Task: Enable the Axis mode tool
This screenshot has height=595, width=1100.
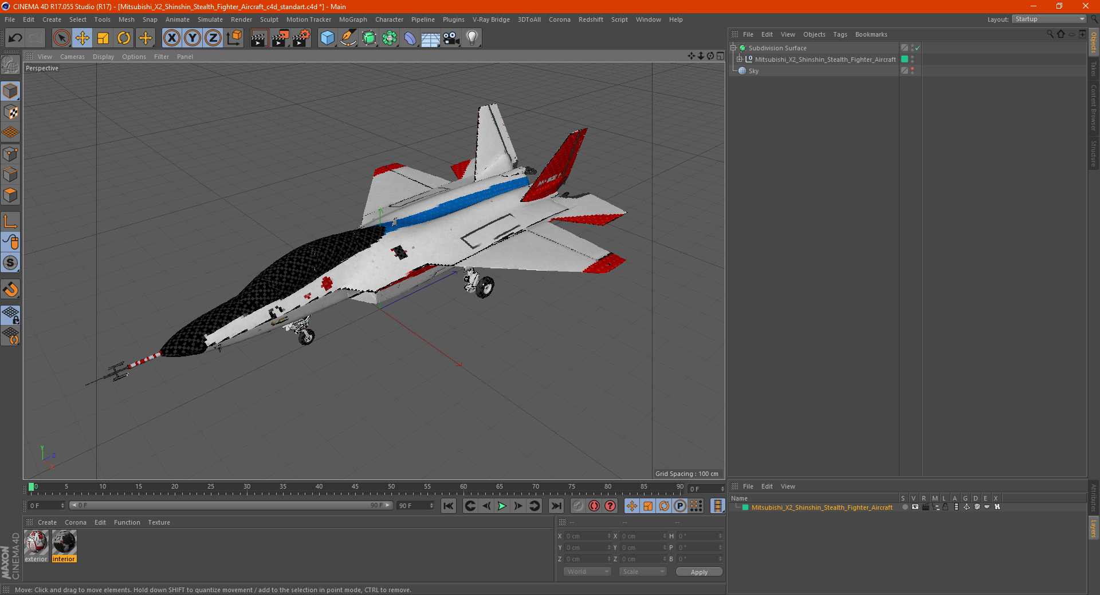Action: [x=10, y=221]
